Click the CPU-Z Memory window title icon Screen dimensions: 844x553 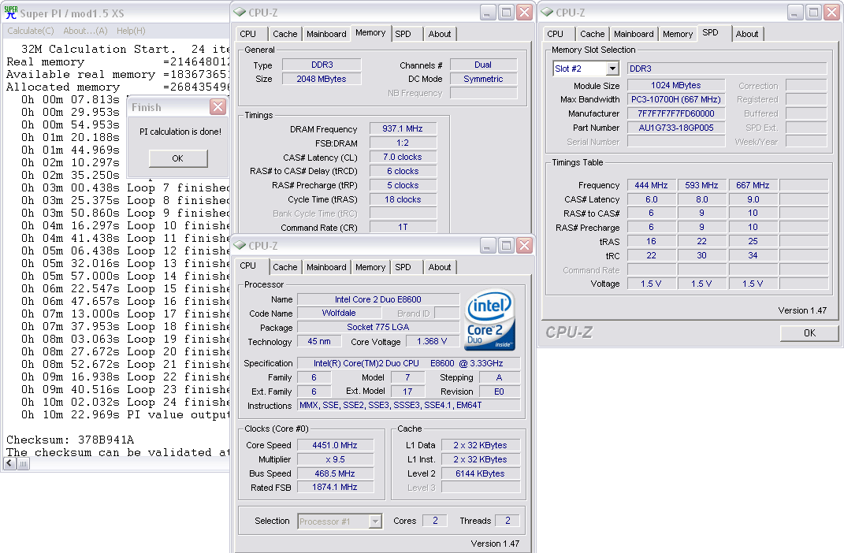pyautogui.click(x=239, y=13)
